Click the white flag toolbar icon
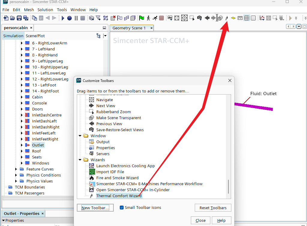The width and height of the screenshot is (307, 226). click(x=120, y=18)
